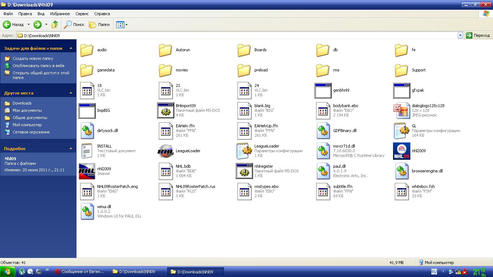Click 'Создать новую папку' link

tap(33, 58)
